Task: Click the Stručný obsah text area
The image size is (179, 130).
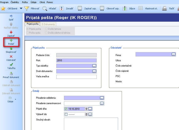Action: pos(91,124)
